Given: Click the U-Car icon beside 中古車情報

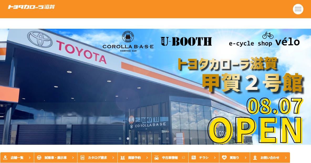Looking at the screenshot, I should tap(157, 158).
